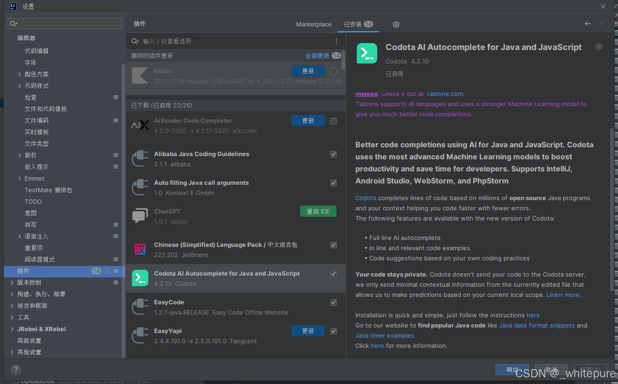The width and height of the screenshot is (618, 384).
Task: Click the 确定 button
Action: 512,370
